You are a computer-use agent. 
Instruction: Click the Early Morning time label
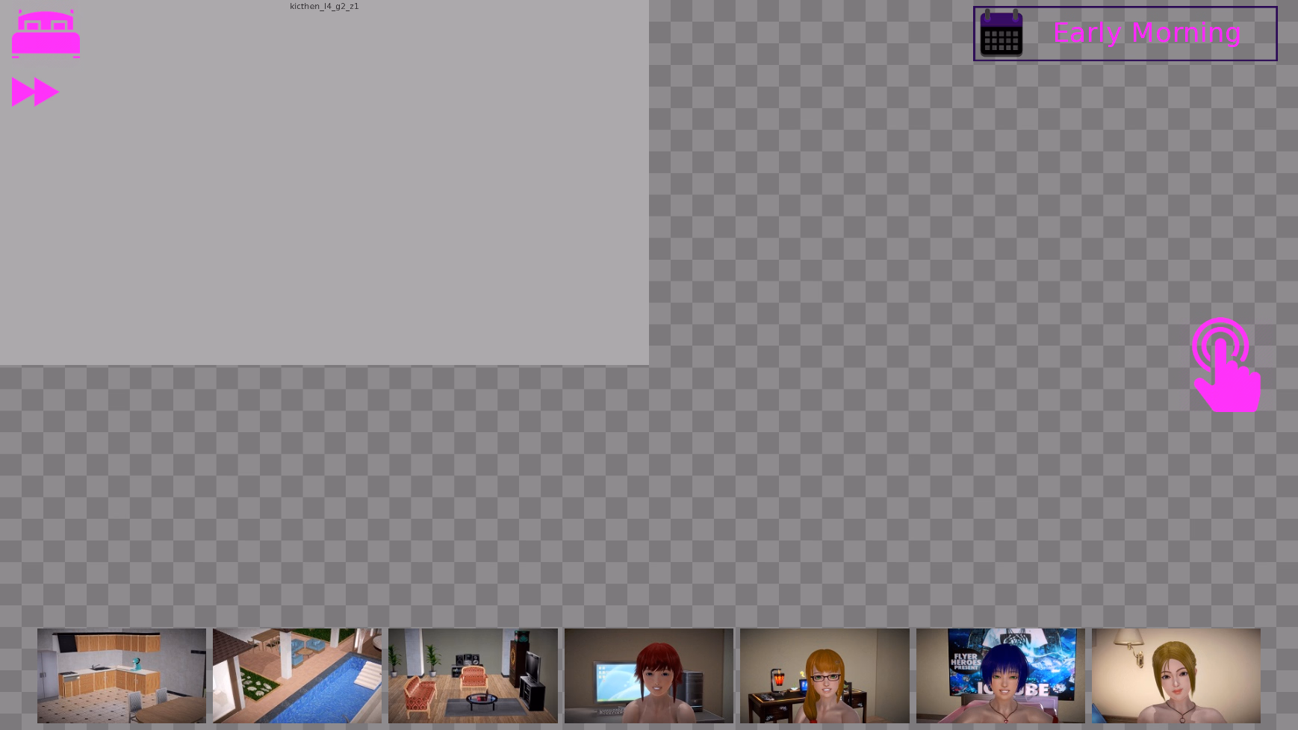point(1147,33)
